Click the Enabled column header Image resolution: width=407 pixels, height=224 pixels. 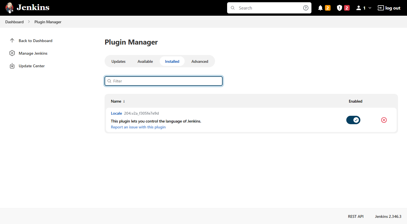(356, 101)
